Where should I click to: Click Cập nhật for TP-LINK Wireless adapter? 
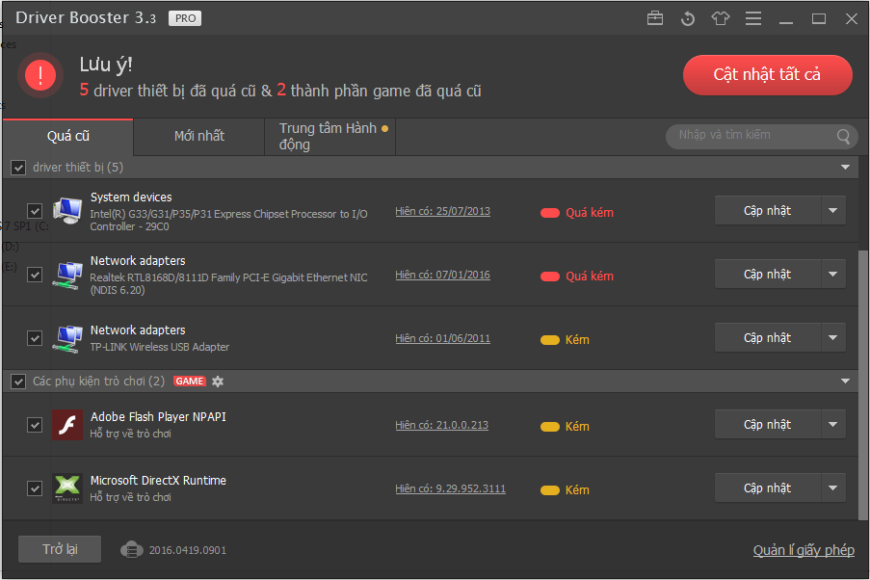point(767,337)
